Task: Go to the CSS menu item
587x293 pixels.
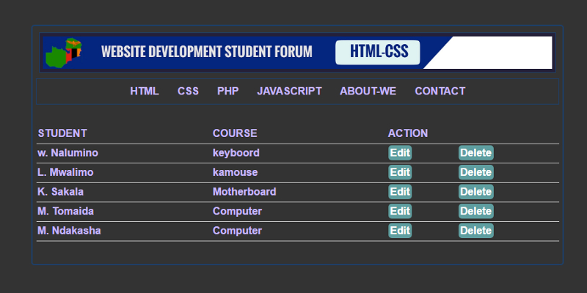Action: (x=188, y=91)
